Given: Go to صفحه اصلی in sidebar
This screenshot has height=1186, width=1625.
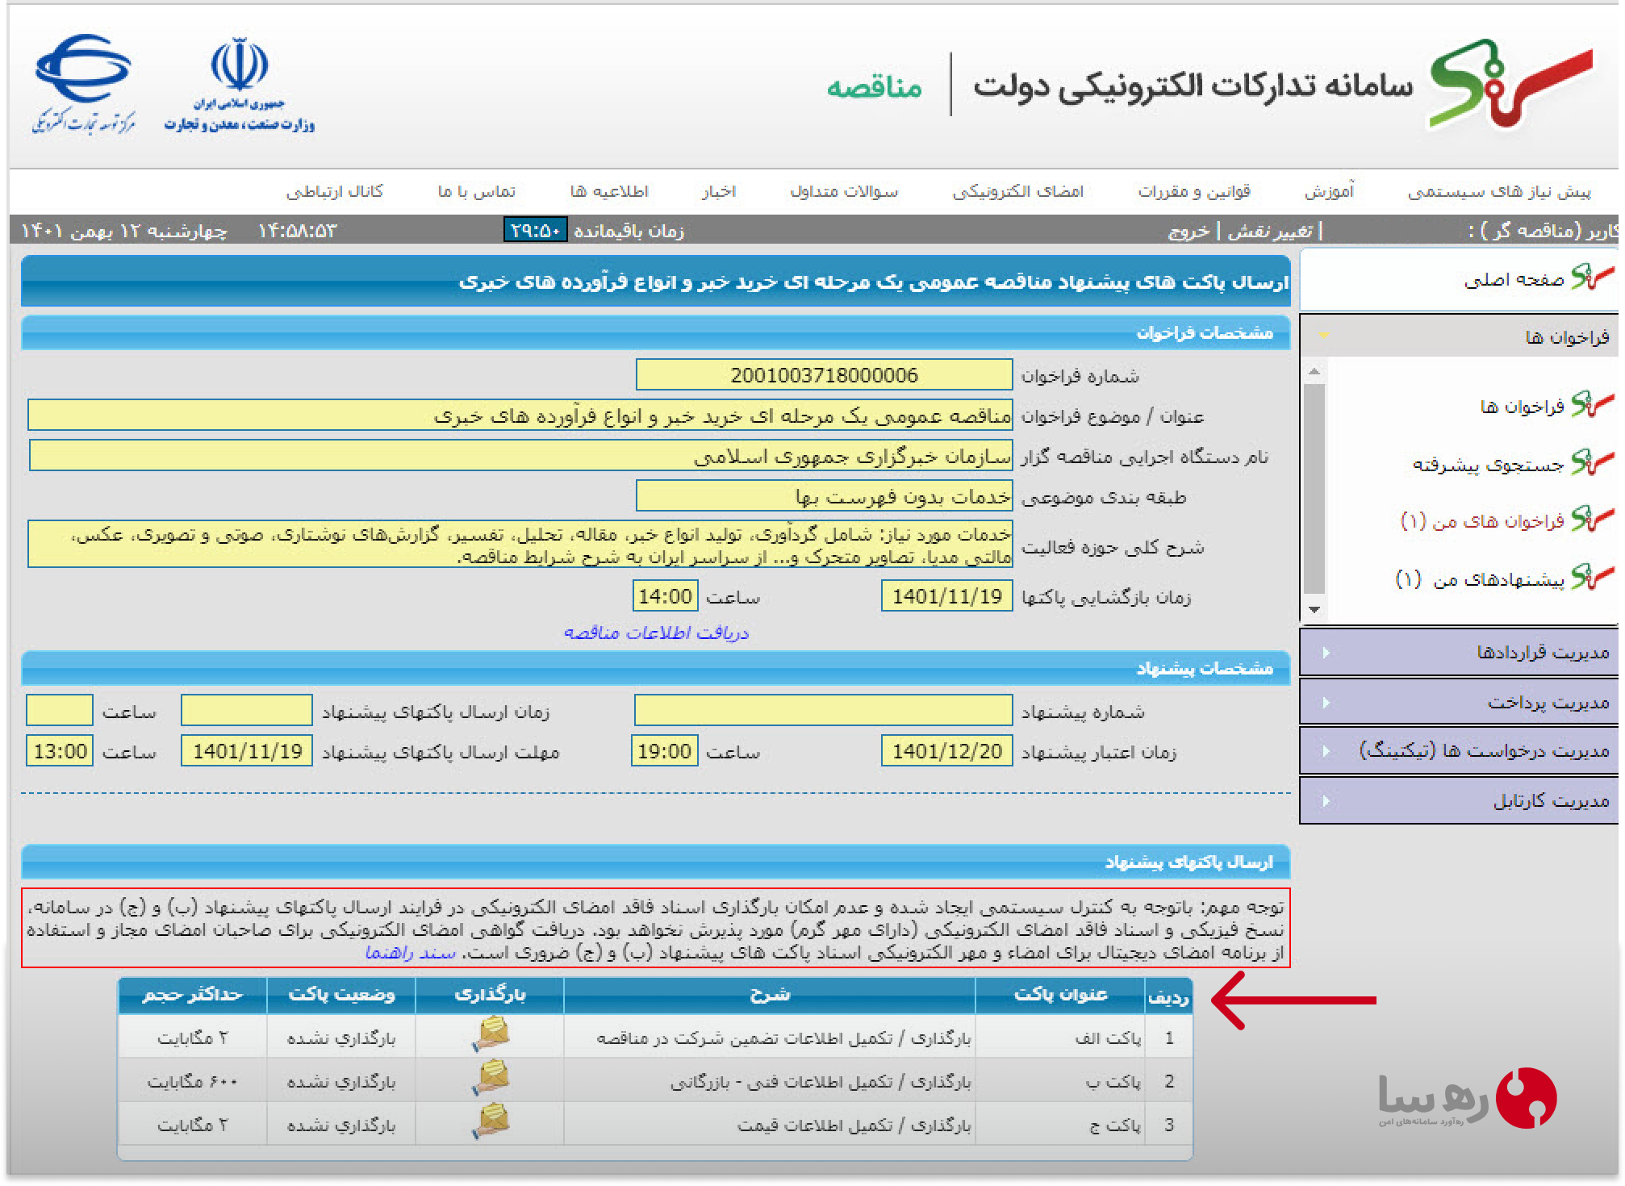Looking at the screenshot, I should [x=1514, y=279].
